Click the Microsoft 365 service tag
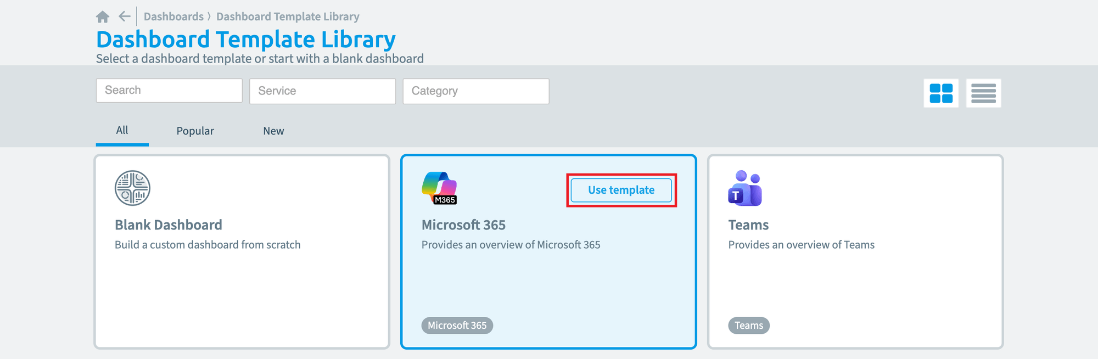Screen dimensions: 1098x359 pyautogui.click(x=457, y=326)
